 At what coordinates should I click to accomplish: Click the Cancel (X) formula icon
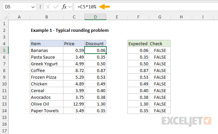pos(48,7)
